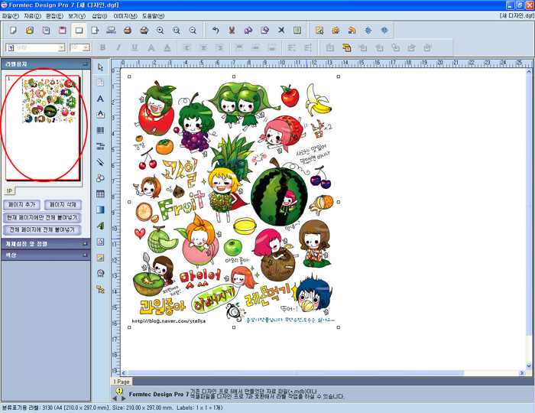Open the font name dropdown

61,47
